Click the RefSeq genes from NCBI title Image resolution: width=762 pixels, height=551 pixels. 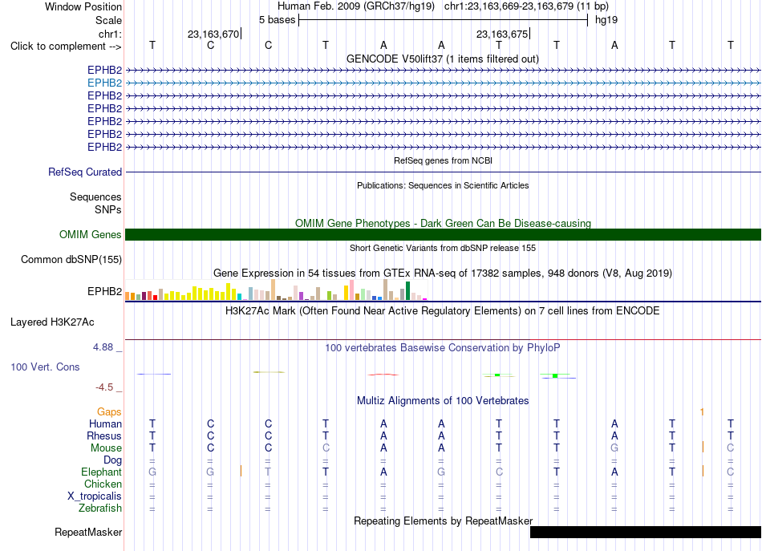tap(444, 160)
